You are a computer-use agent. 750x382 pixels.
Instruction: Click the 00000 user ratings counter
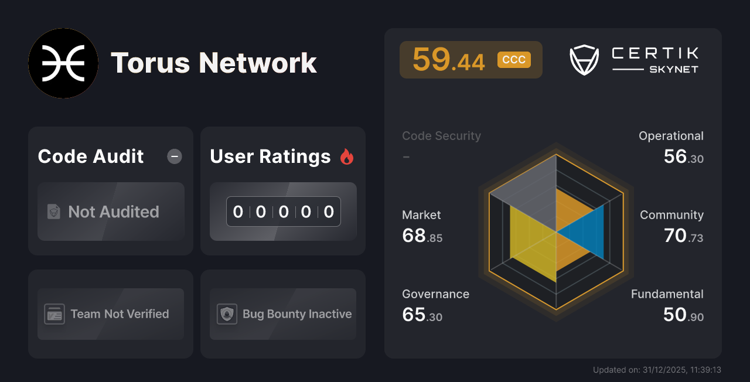pos(283,212)
